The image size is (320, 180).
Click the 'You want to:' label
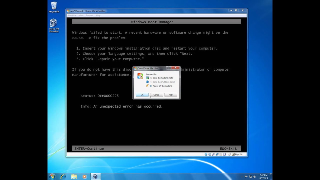coord(151,74)
